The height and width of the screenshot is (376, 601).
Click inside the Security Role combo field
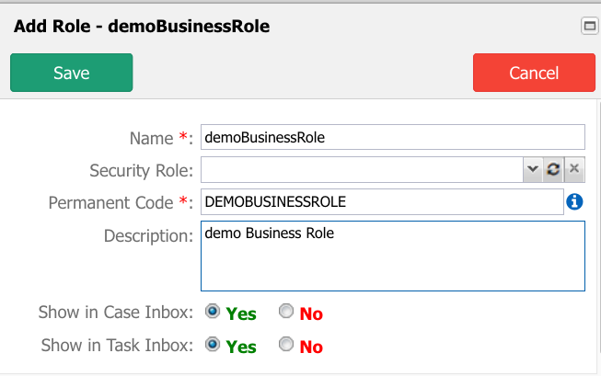[362, 169]
